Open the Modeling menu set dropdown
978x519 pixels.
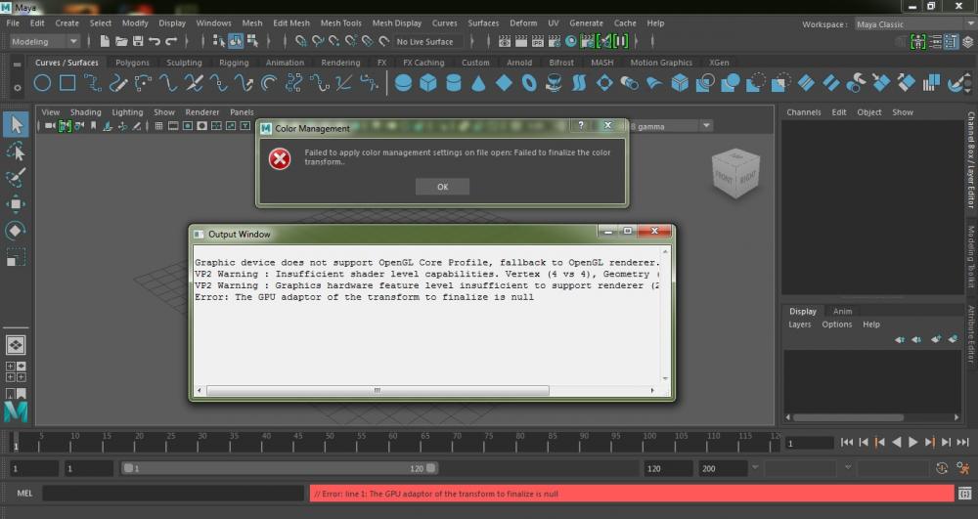coord(44,42)
